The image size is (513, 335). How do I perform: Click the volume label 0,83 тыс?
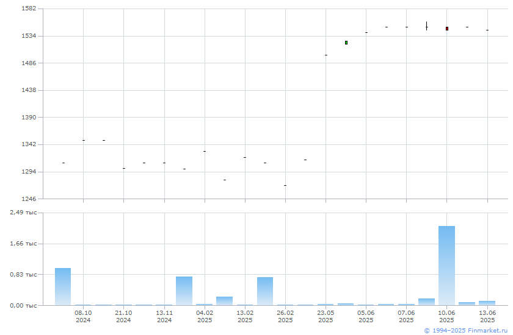pyautogui.click(x=23, y=274)
